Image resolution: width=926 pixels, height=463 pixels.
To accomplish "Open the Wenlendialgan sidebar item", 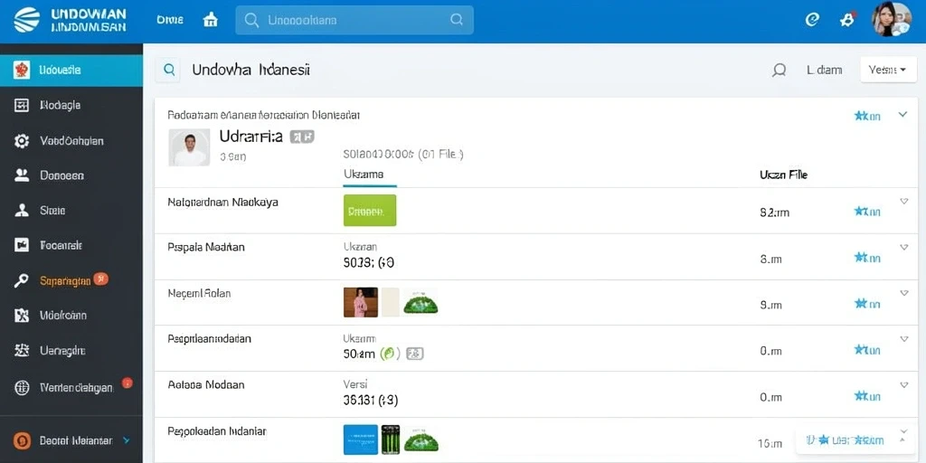I will click(x=71, y=388).
